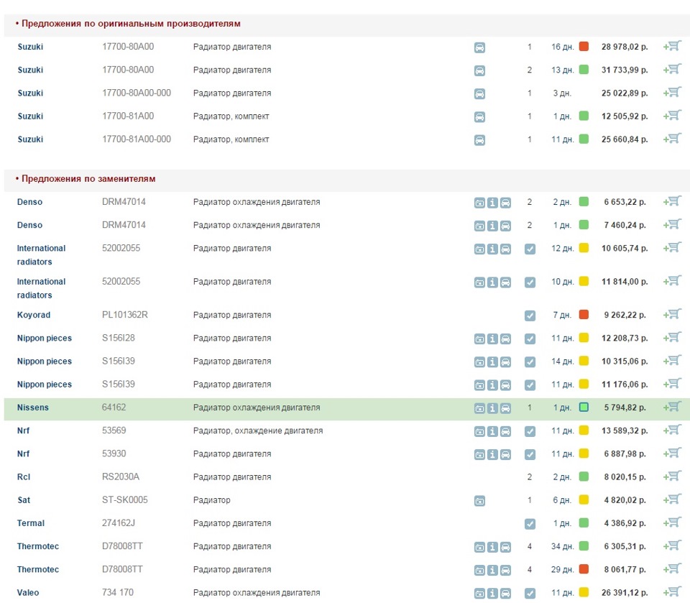Image resolution: width=690 pixels, height=603 pixels.
Task: Open car applicability icon in Nissens row
Action: 505,408
